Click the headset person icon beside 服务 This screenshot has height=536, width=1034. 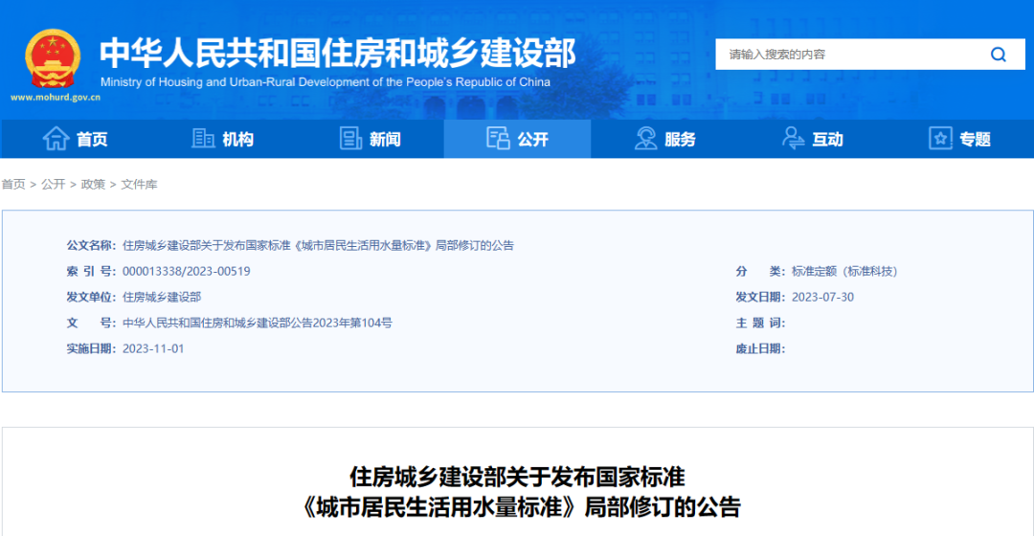[645, 139]
